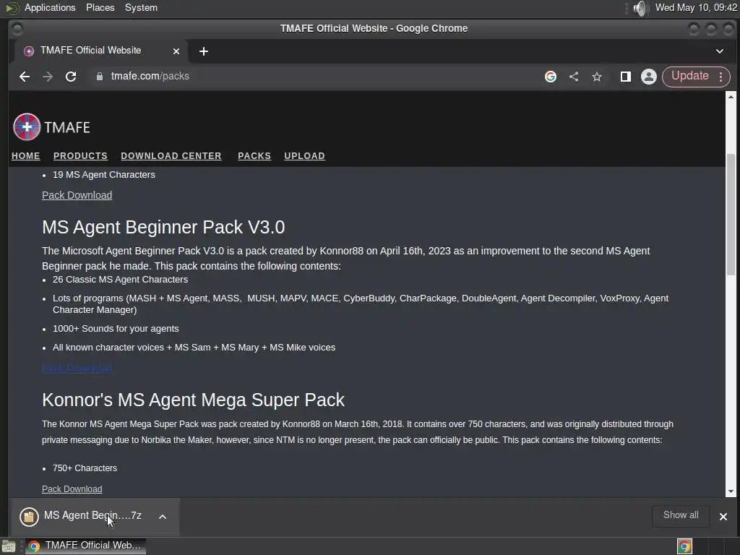Go to DOWNLOAD CENTER

coord(171,156)
